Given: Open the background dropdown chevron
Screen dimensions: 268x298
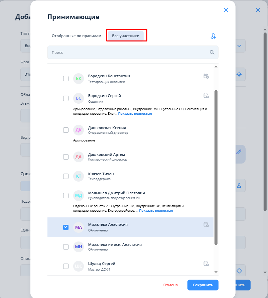Looking at the screenshot, I should pyautogui.click(x=239, y=46).
